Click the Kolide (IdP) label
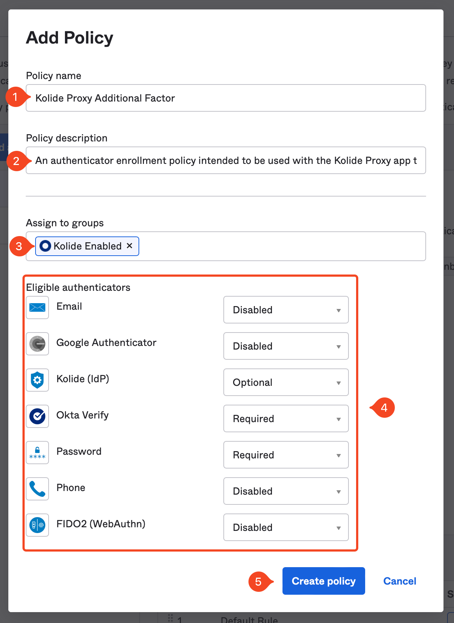The width and height of the screenshot is (454, 623). click(x=83, y=379)
